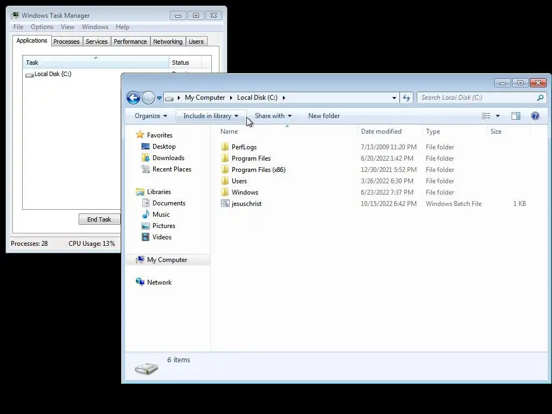Open recent pages dropdown next to Forward button
The height and width of the screenshot is (414, 552).
159,98
